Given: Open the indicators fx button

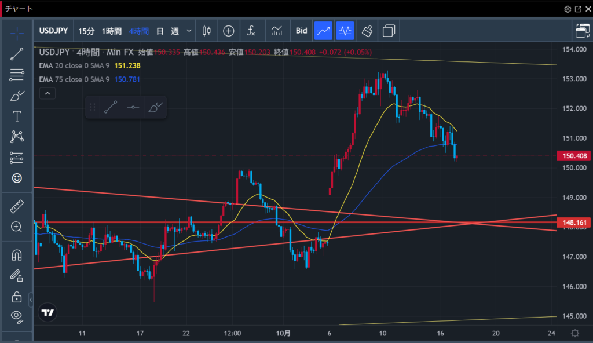Looking at the screenshot, I should point(251,31).
